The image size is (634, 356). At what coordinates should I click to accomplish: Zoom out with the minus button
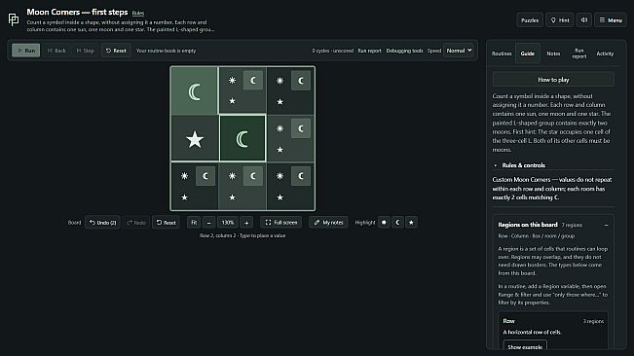208,223
